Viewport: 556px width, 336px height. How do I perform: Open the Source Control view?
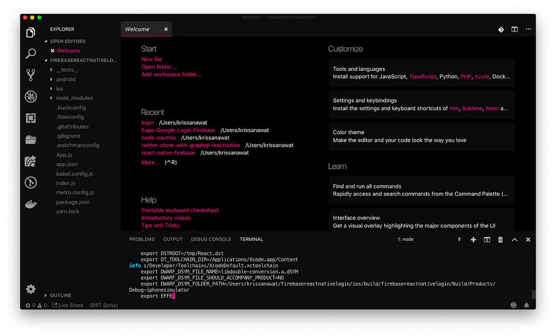click(30, 75)
